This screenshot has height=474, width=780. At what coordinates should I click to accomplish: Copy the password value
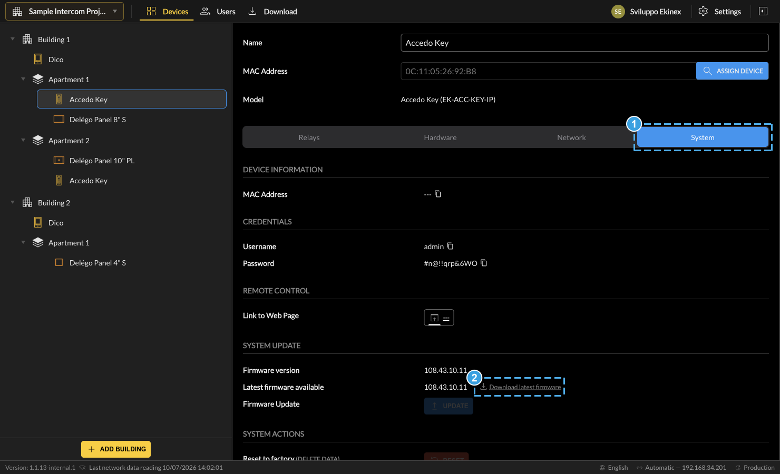484,263
